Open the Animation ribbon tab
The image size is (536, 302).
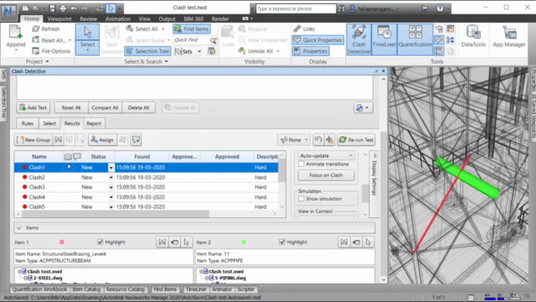(x=117, y=18)
